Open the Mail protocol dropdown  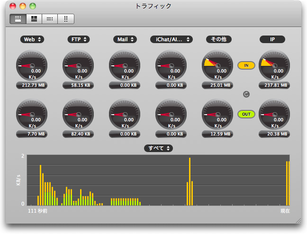125,39
